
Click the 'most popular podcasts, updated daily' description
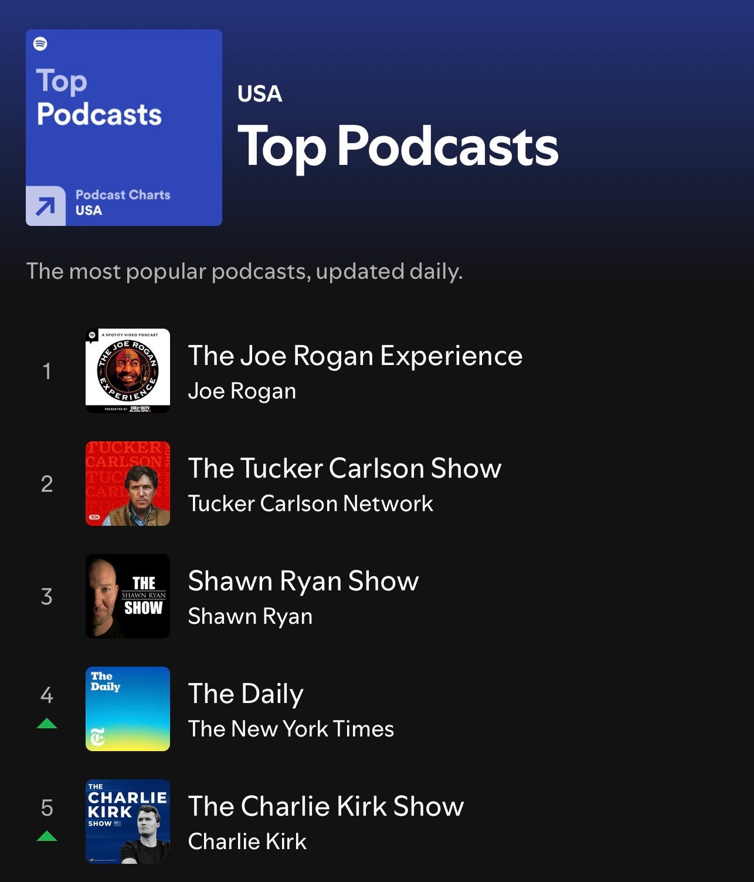(x=244, y=271)
